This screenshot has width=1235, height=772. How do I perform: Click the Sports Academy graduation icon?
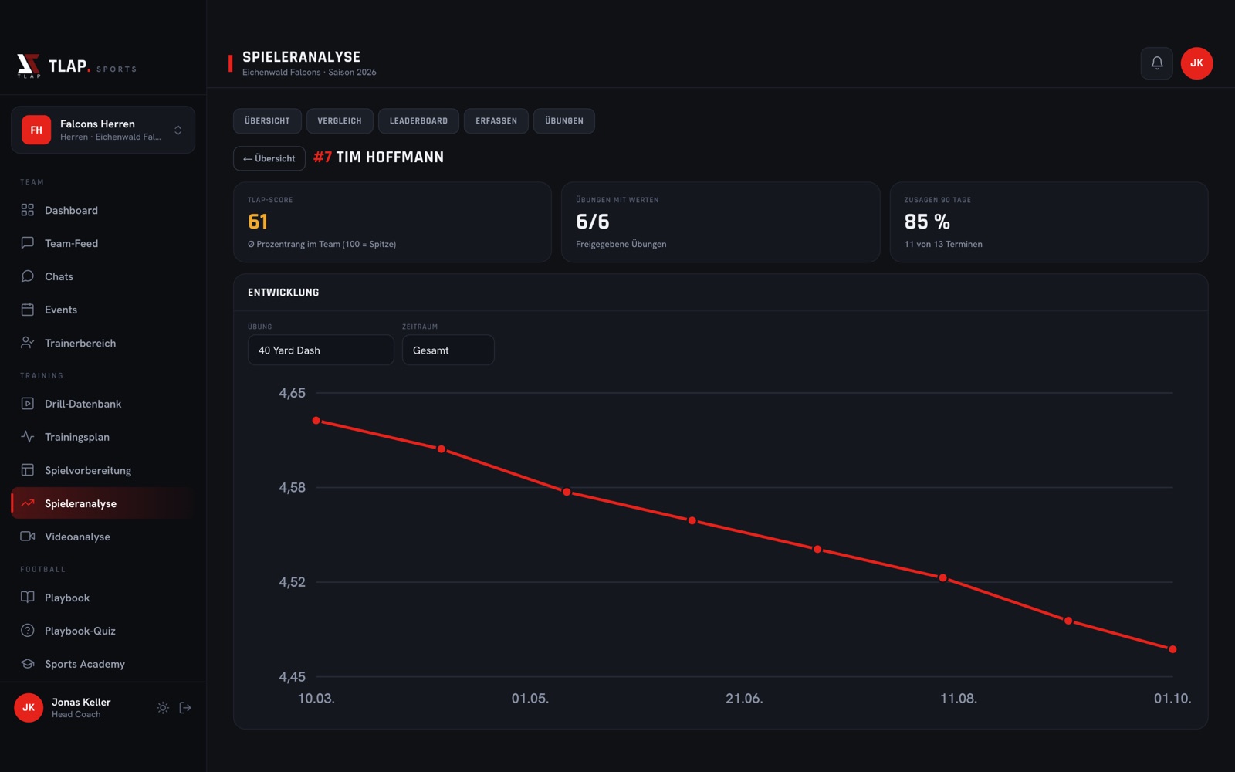click(28, 664)
